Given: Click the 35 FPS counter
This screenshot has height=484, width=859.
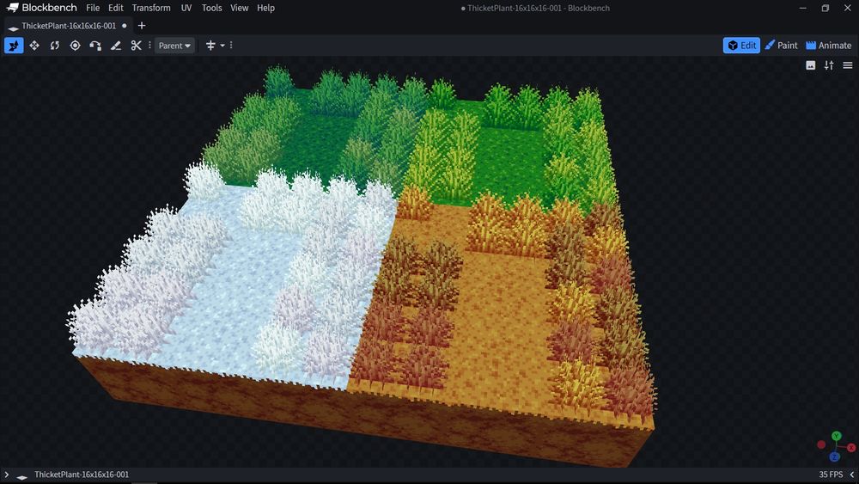Looking at the screenshot, I should (x=831, y=475).
